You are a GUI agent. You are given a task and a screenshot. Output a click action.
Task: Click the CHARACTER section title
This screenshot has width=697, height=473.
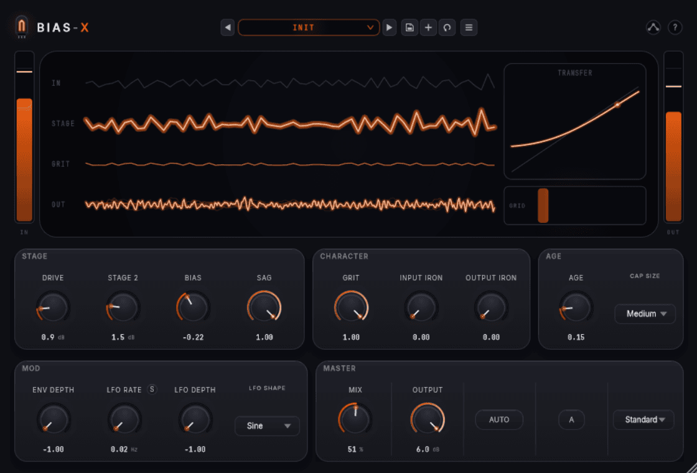(344, 256)
